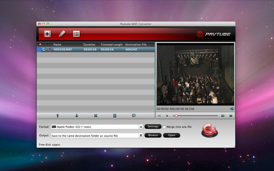Click the Add Video film-strip icon
Image resolution: width=274 pixels, height=171 pixels.
tap(47, 34)
